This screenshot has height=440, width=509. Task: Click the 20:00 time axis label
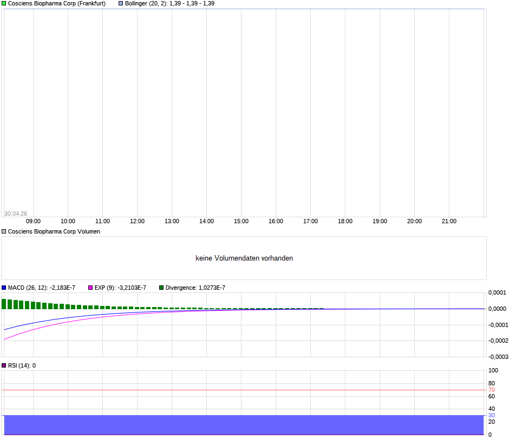pyautogui.click(x=415, y=221)
